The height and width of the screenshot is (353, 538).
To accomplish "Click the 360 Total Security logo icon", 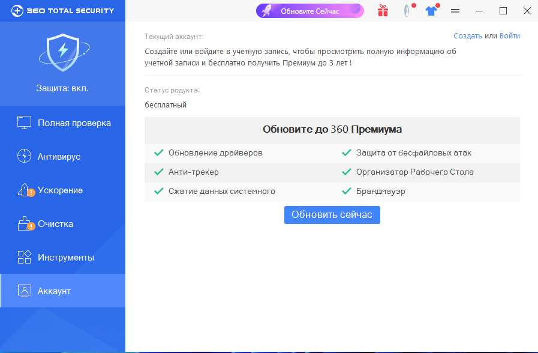I will (17, 11).
